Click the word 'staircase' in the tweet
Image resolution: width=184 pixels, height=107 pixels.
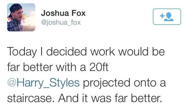click(29, 98)
